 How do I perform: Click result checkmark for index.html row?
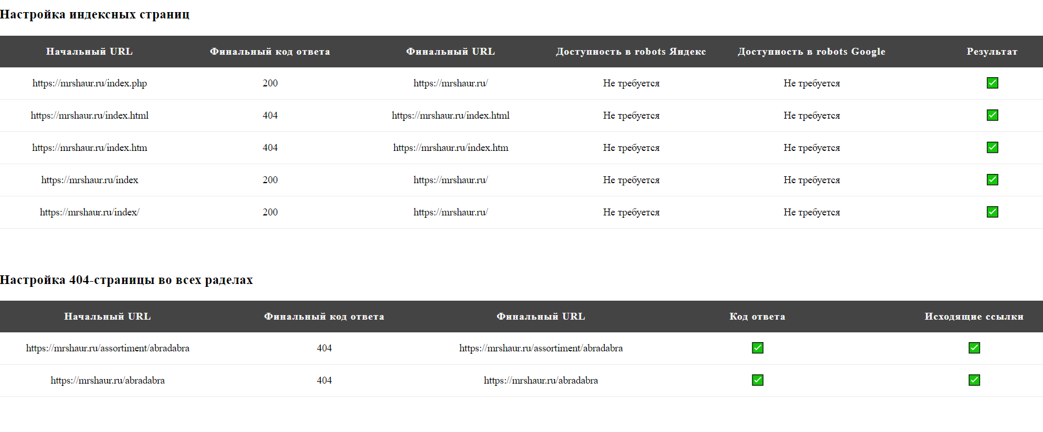[x=992, y=115]
